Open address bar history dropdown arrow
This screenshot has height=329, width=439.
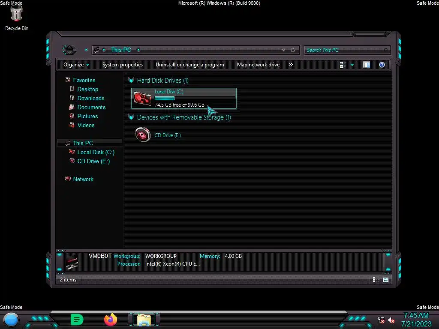[x=284, y=50]
